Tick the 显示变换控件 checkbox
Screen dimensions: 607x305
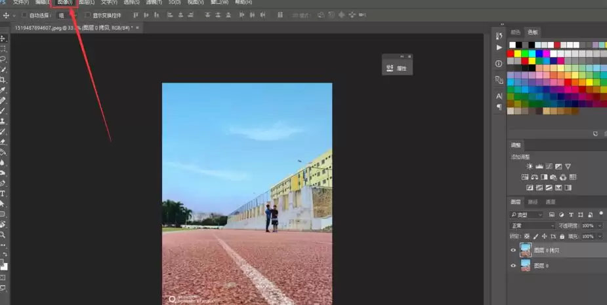tap(87, 15)
